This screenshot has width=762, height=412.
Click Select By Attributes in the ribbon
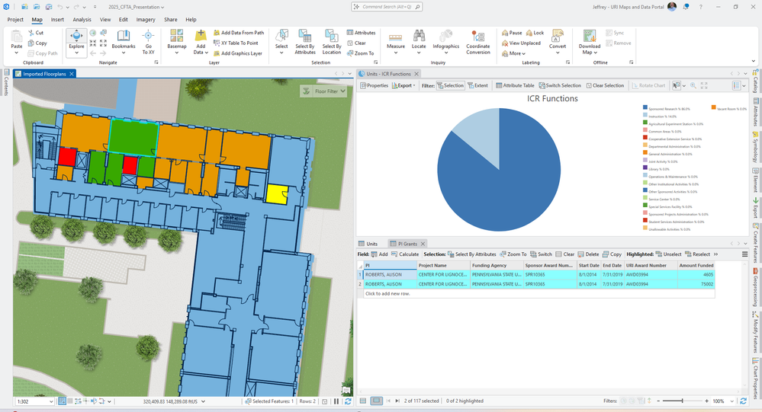[x=305, y=36]
